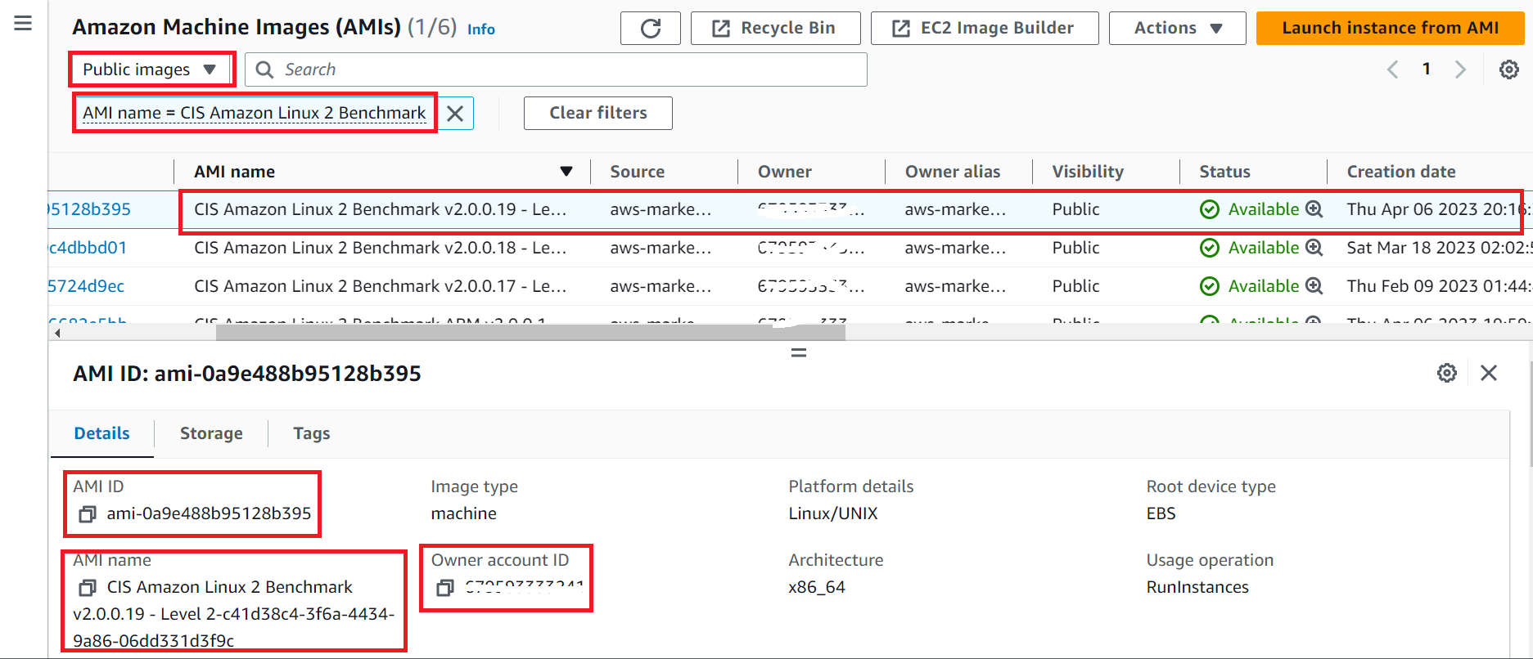Open detail panel settings gear
This screenshot has width=1533, height=659.
click(1447, 373)
